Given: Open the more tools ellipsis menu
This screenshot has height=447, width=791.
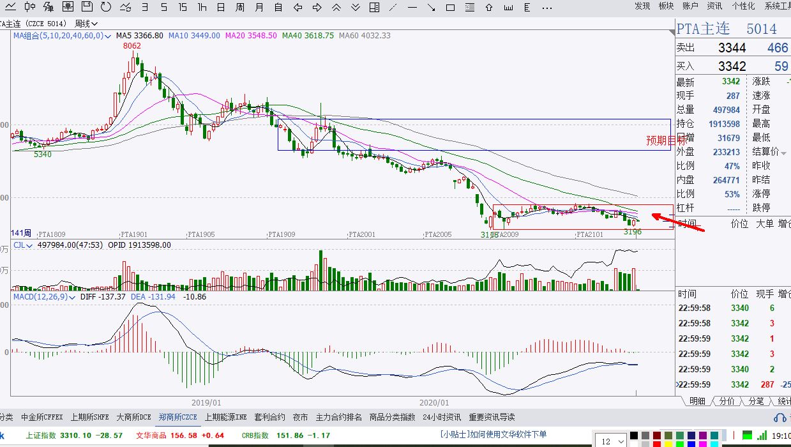Looking at the screenshot, I should [x=547, y=7].
